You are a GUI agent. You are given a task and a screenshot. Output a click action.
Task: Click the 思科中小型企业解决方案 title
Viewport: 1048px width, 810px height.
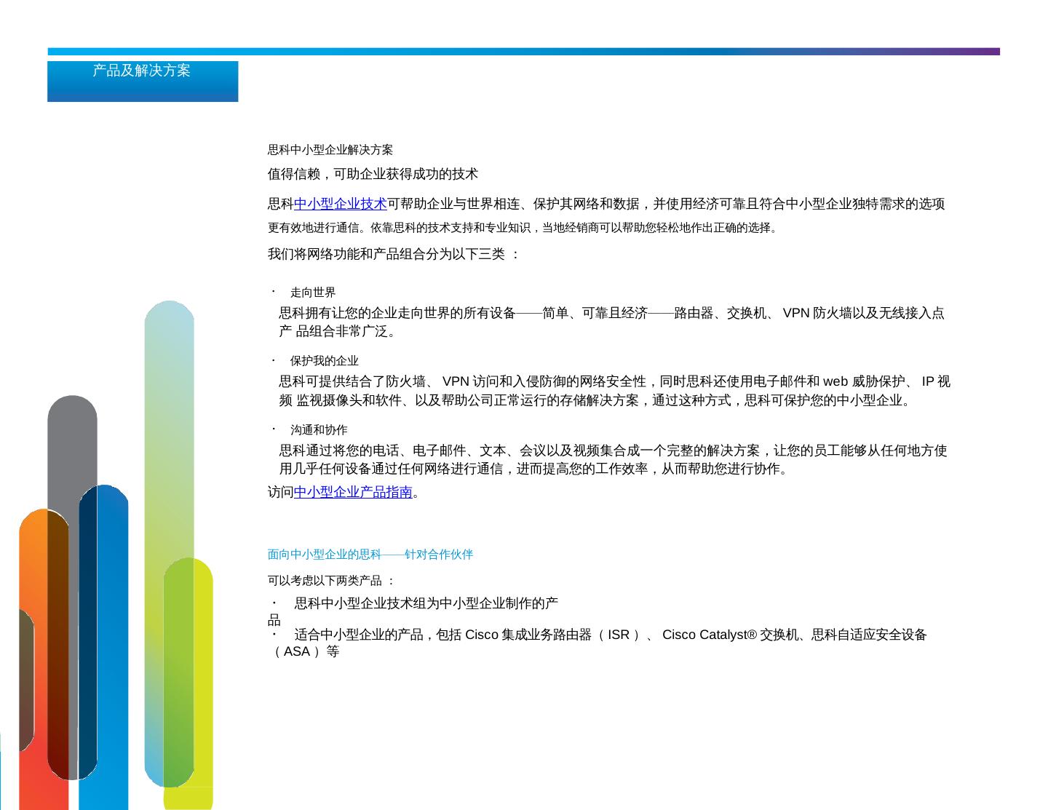coord(330,150)
